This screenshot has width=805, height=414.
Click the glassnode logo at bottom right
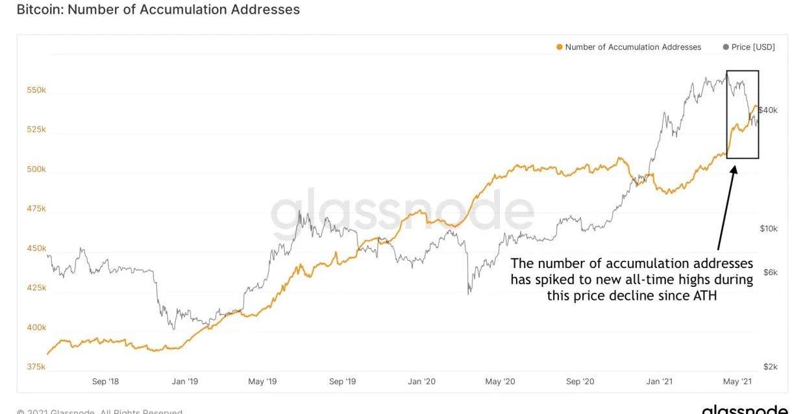point(745,409)
